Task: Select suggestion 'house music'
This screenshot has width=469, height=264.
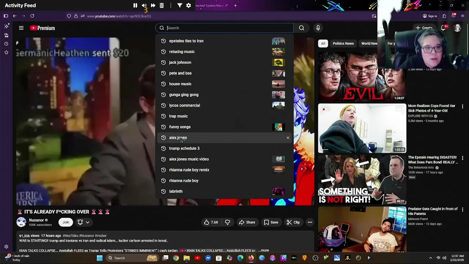Action: click(224, 84)
